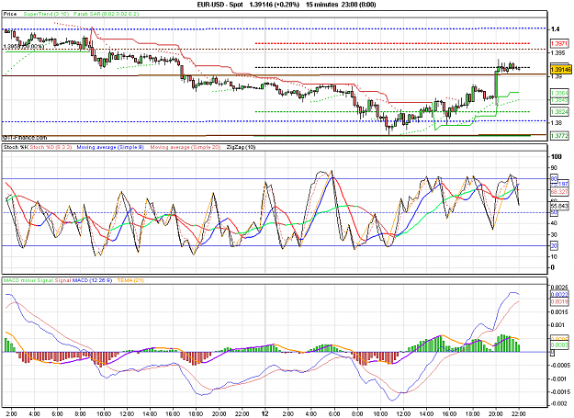Select the Parab SAR legend entry

[x=106, y=14]
